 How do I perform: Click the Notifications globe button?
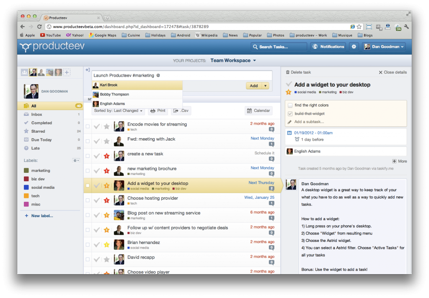tap(328, 47)
